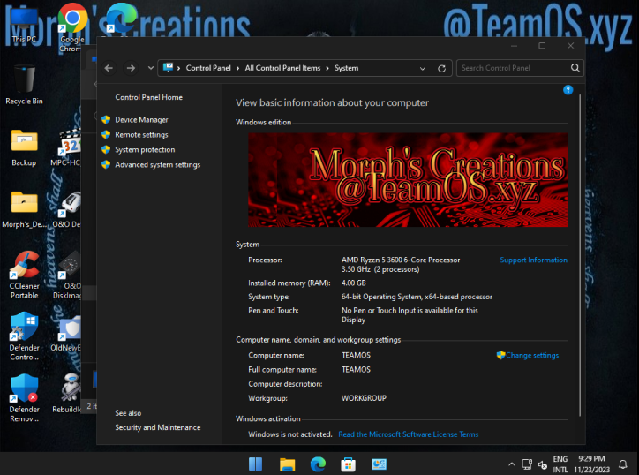Viewport: 639px width, 475px height.
Task: Open Support Information link
Action: pyautogui.click(x=533, y=260)
